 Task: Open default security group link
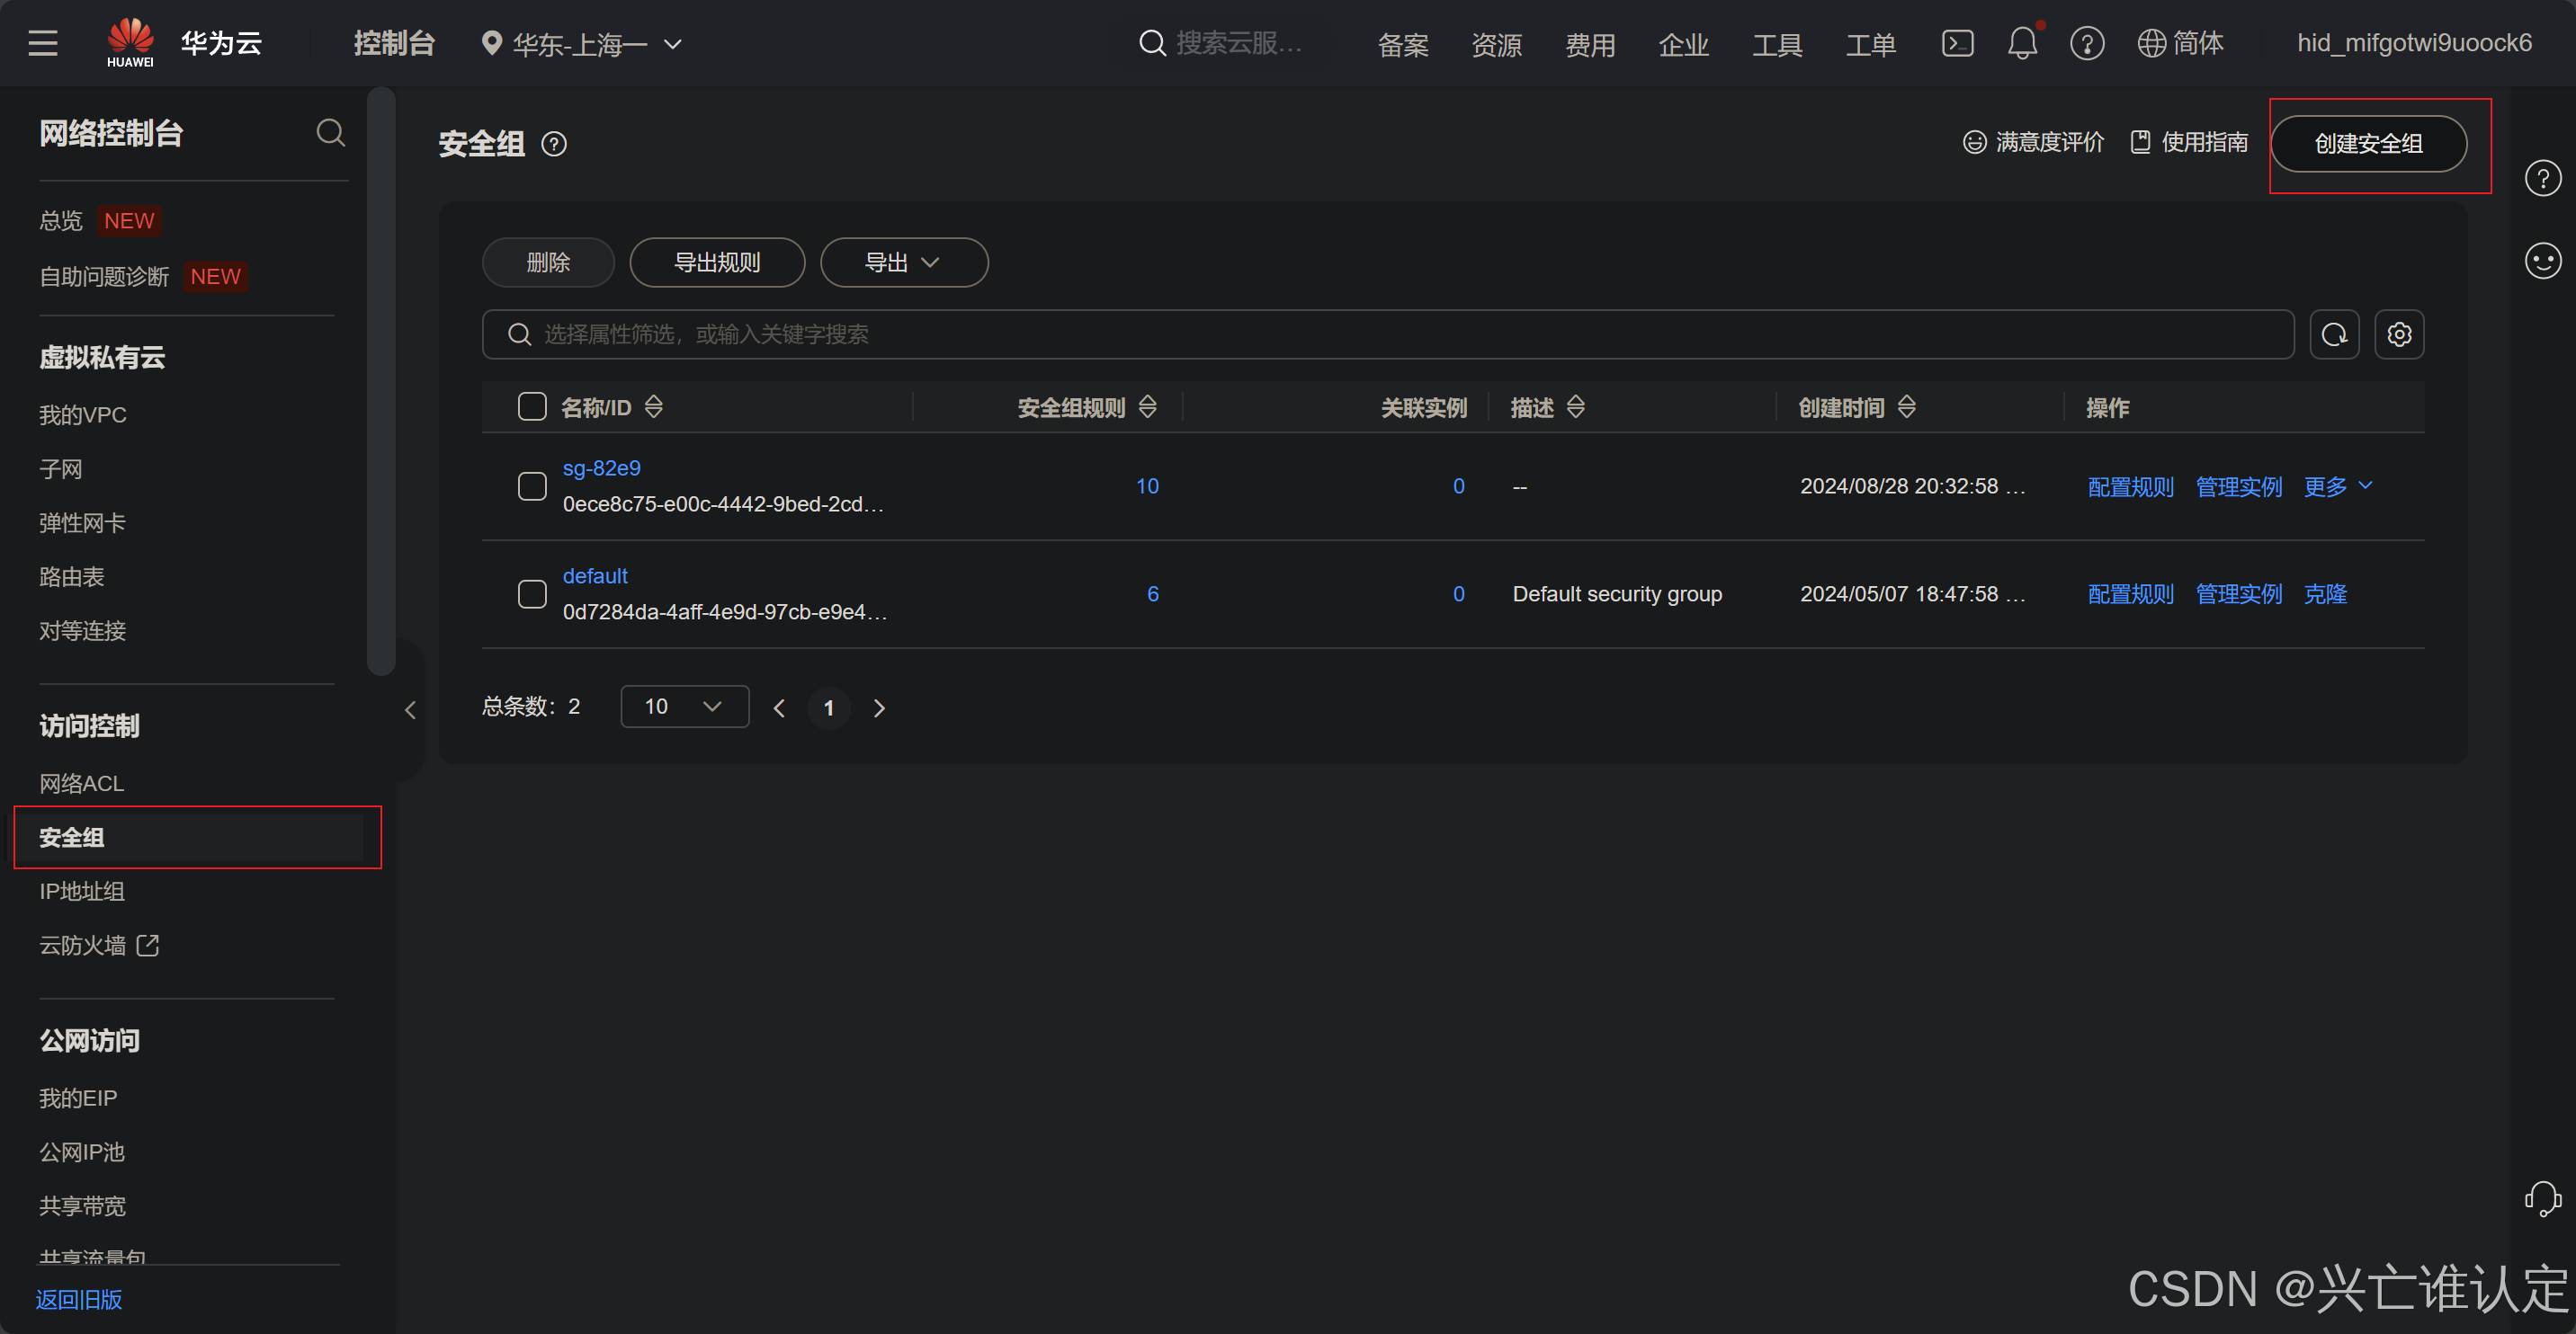click(595, 575)
